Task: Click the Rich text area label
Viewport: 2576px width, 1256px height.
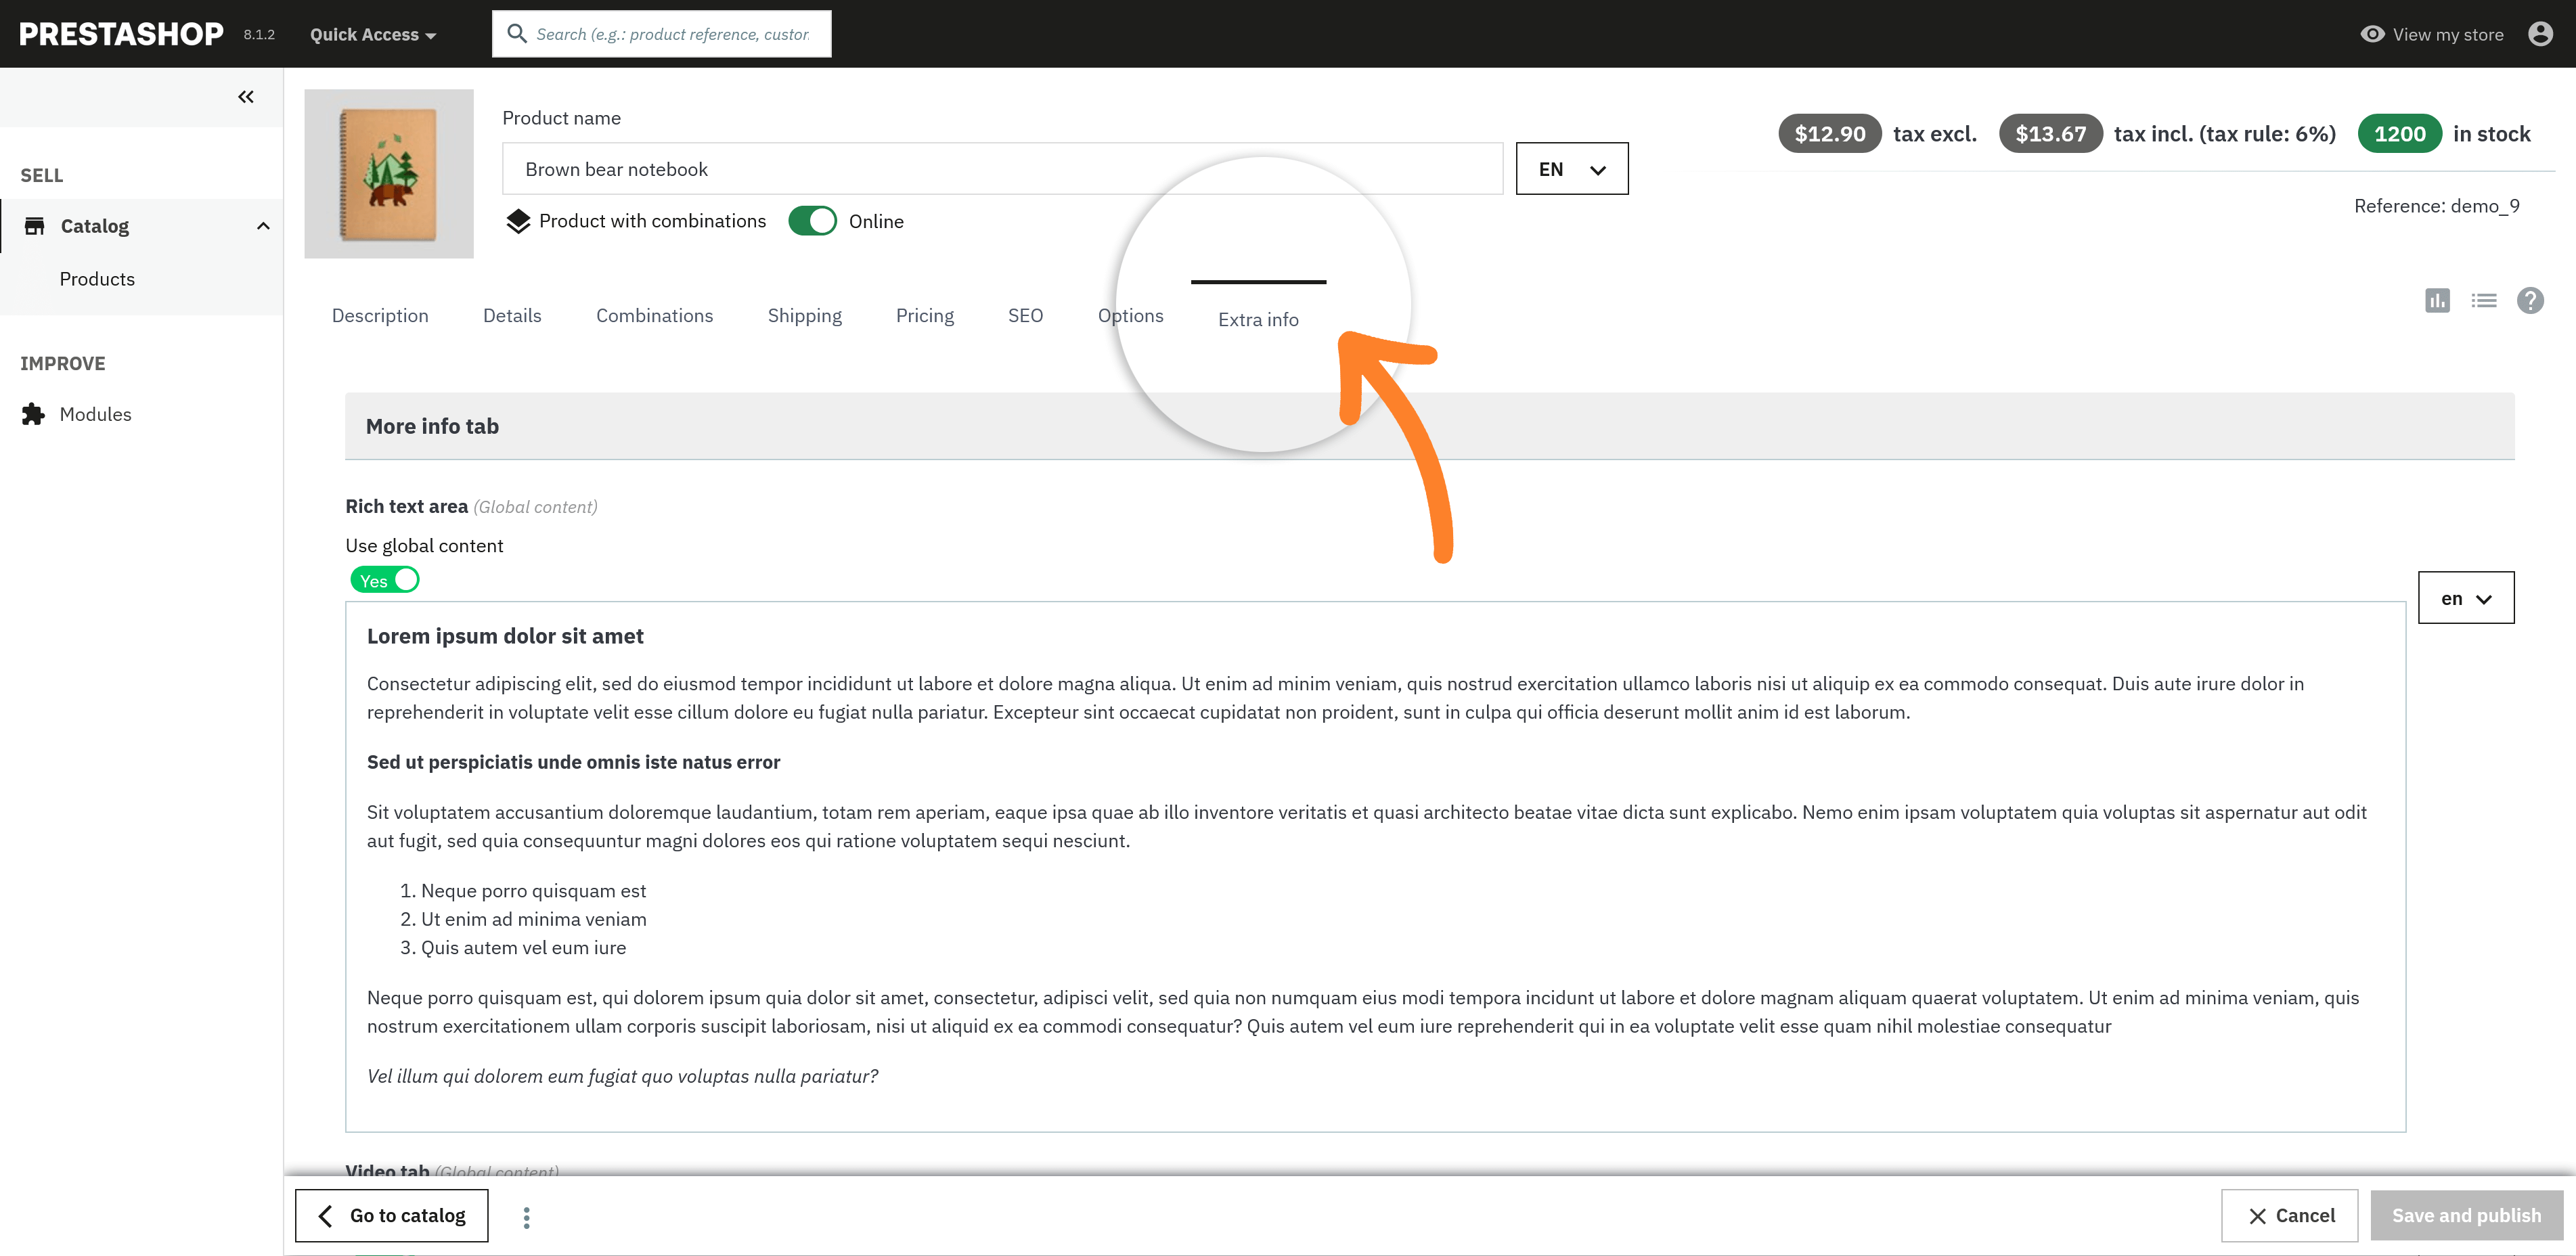Action: tap(407, 507)
